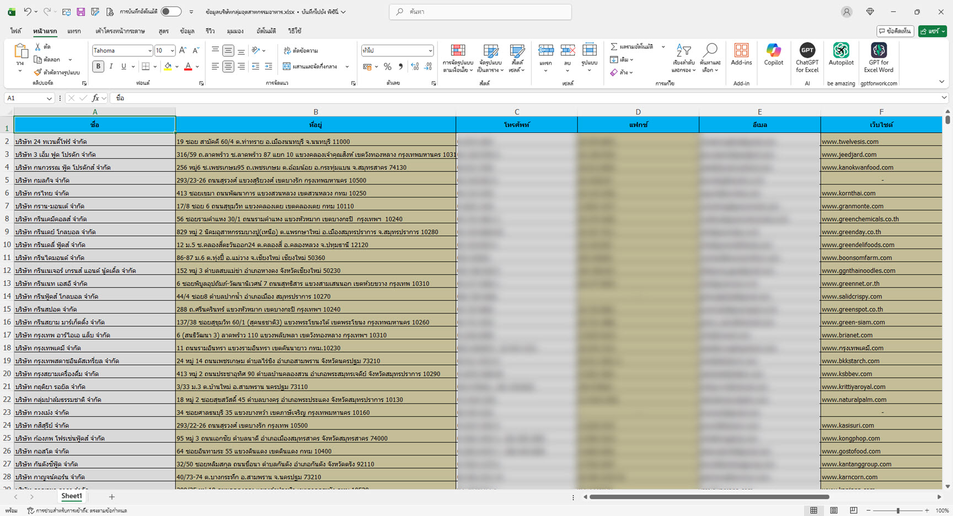
Task: Click the Format Painter brush icon
Action: coord(38,72)
